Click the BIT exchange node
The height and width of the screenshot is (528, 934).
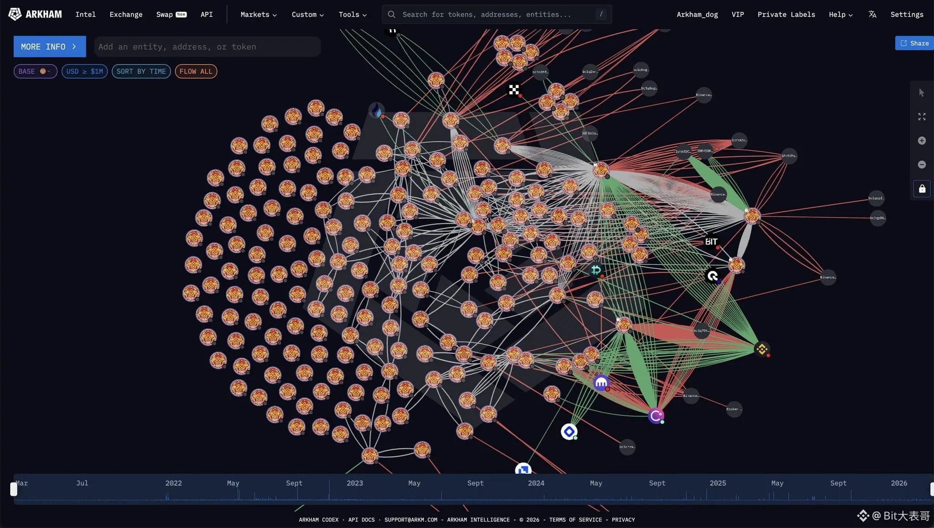point(711,242)
